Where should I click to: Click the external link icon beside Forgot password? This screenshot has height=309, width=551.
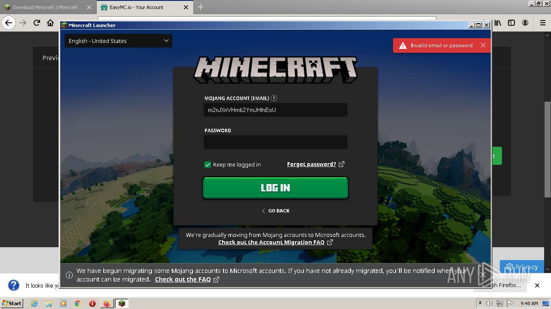point(342,164)
